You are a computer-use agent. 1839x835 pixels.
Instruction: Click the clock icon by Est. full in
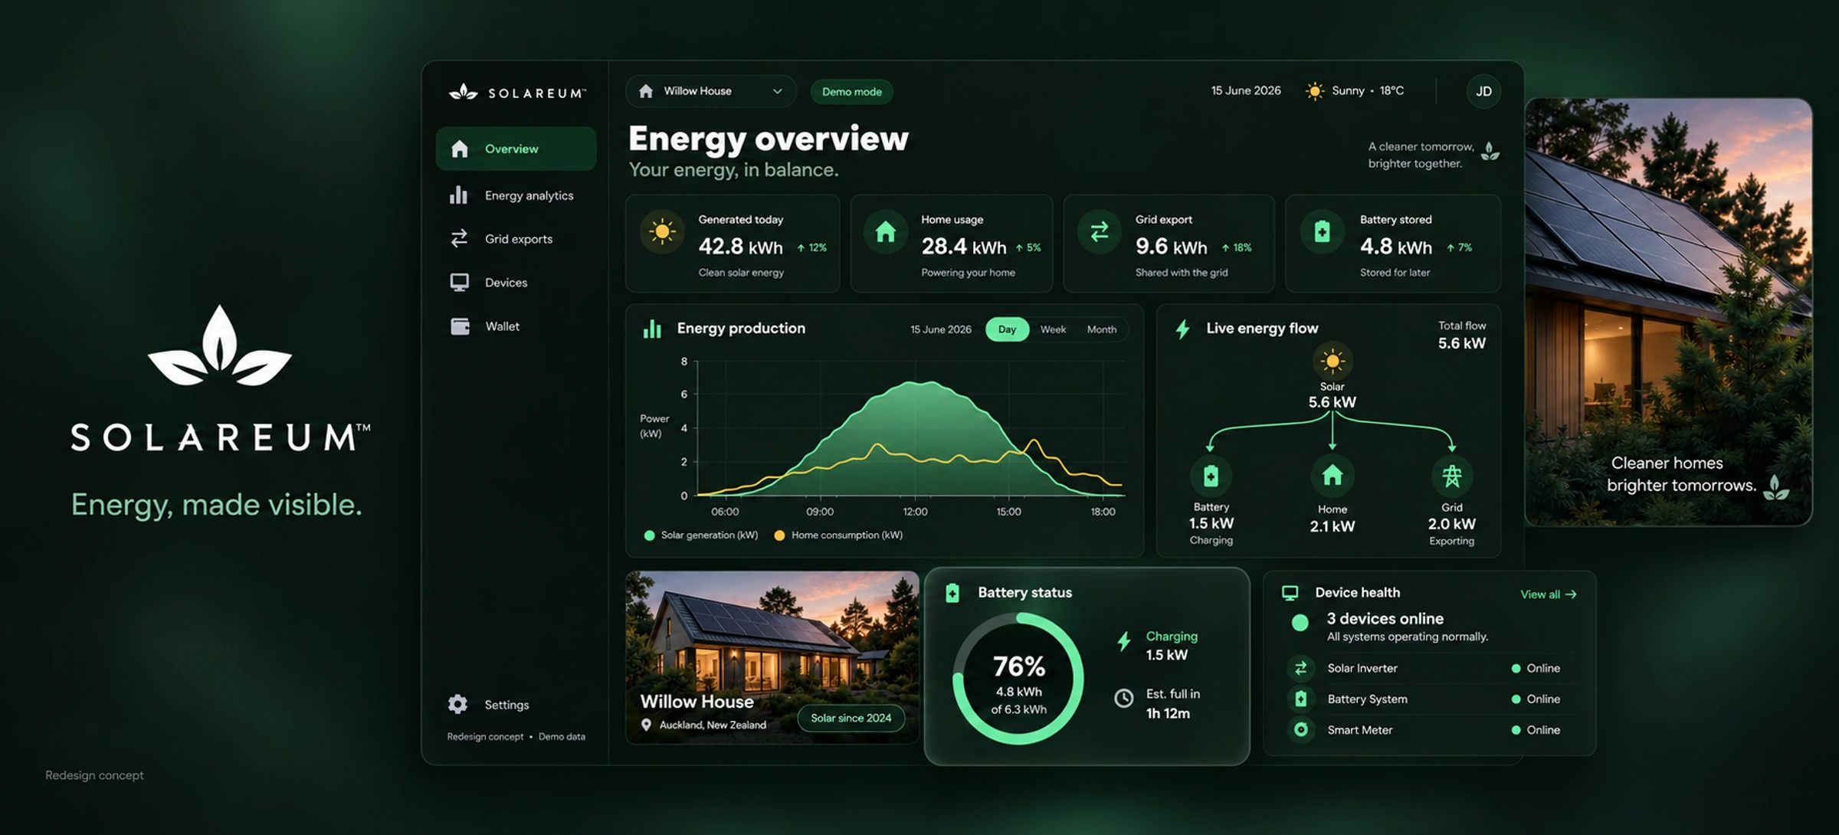[x=1123, y=698]
